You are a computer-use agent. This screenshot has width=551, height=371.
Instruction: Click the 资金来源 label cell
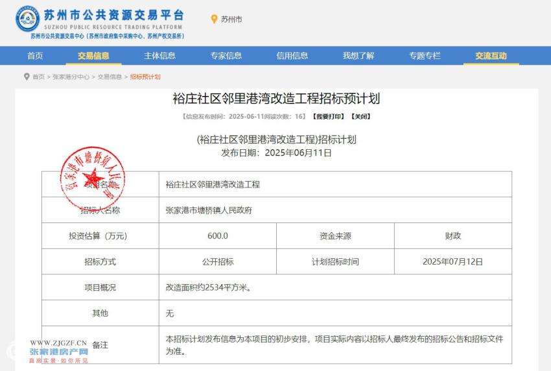coord(335,235)
